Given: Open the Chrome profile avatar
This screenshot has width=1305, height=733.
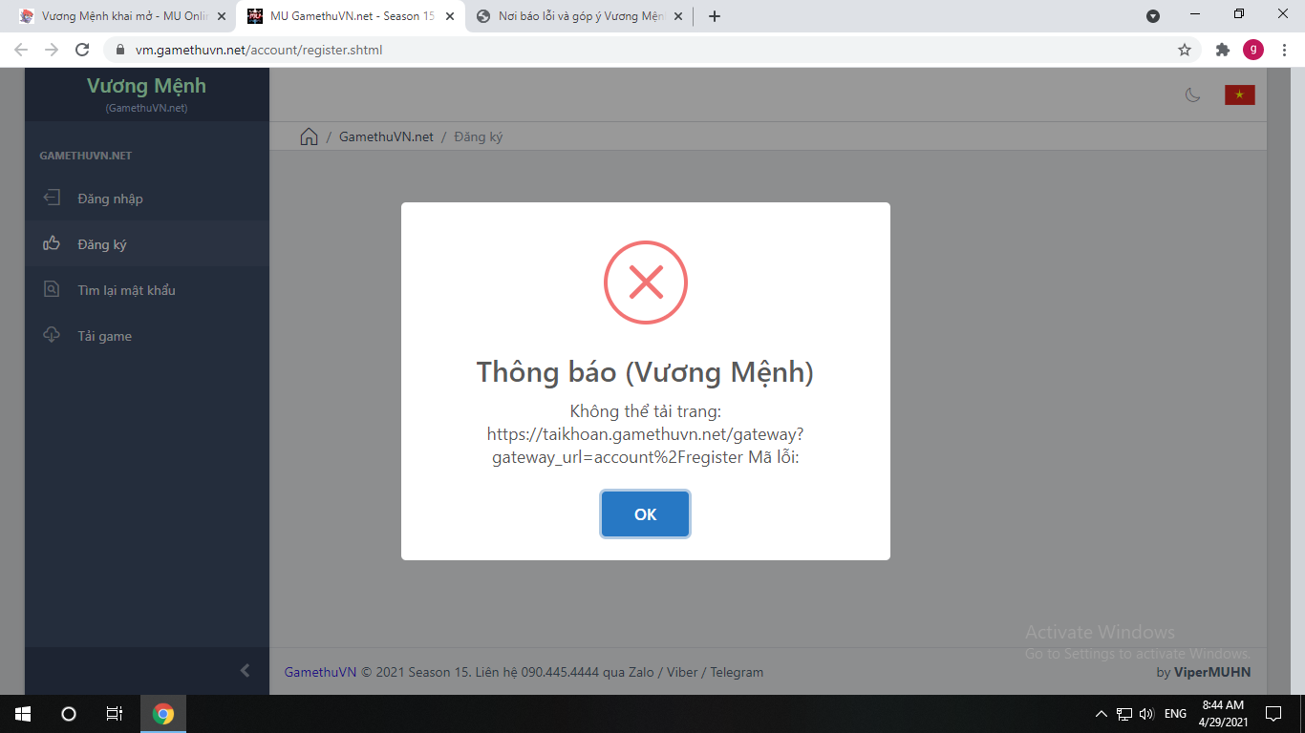Looking at the screenshot, I should coord(1252,50).
